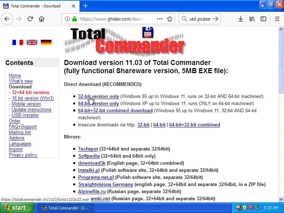Click the forward navigation arrow
The image size is (284, 213).
click(19, 19)
